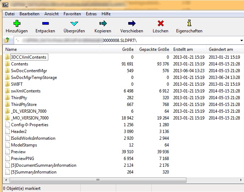
Task: Click the Hinzufügen toolbar label
Action: pos(17,31)
